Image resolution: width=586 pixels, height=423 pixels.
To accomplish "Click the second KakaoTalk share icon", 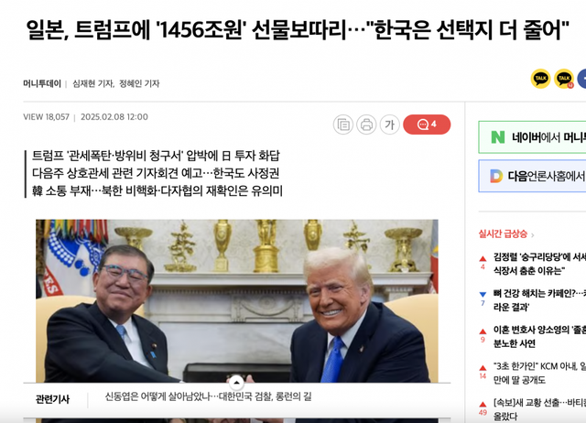I will pyautogui.click(x=564, y=79).
